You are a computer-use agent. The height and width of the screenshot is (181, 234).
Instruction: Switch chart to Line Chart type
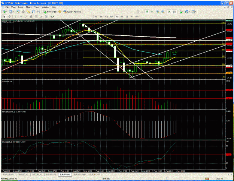click(152, 12)
